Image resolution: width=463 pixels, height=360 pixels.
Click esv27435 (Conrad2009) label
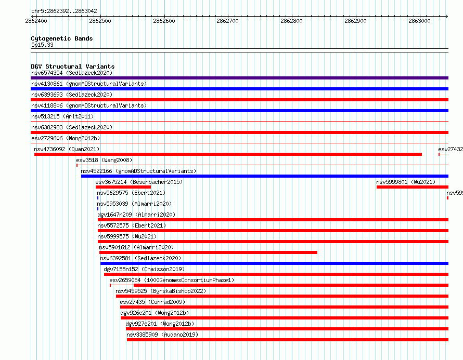point(152,302)
